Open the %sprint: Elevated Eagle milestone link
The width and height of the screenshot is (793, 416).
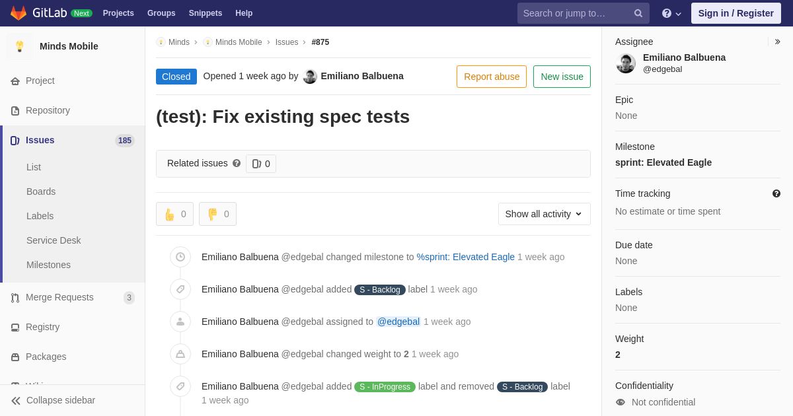[466, 257]
